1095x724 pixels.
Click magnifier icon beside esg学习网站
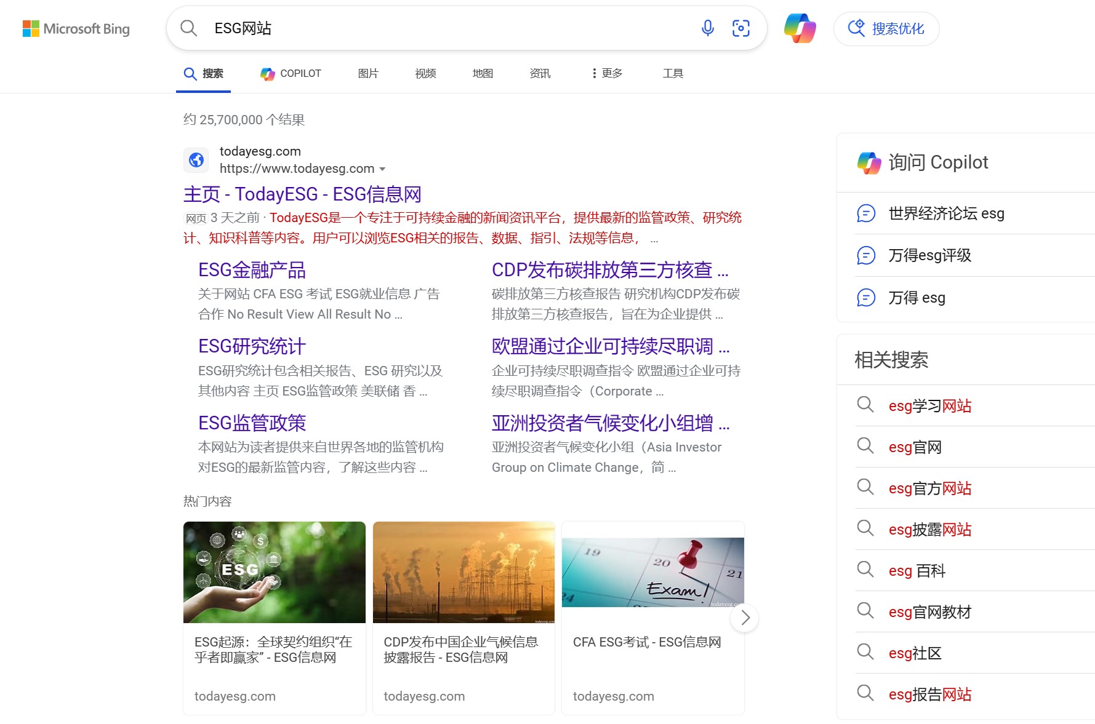pyautogui.click(x=865, y=405)
